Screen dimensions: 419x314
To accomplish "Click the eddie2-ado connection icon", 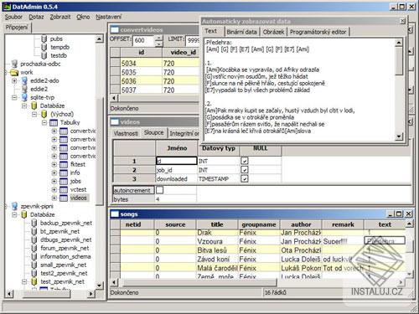I will click(x=24, y=80).
